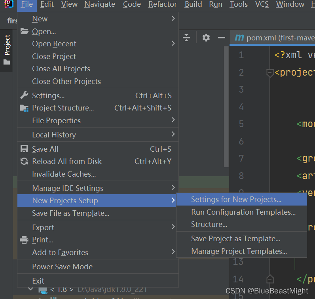This screenshot has width=315, height=299.
Task: Click the printer icon beside Print...
Action: pyautogui.click(x=24, y=240)
